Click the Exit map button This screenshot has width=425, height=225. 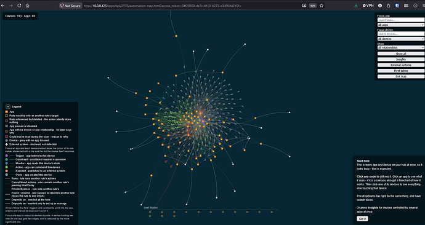(x=401, y=76)
